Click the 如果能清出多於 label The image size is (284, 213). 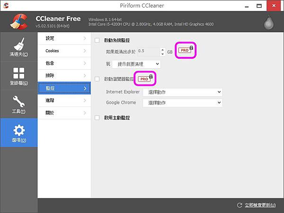click(x=121, y=52)
